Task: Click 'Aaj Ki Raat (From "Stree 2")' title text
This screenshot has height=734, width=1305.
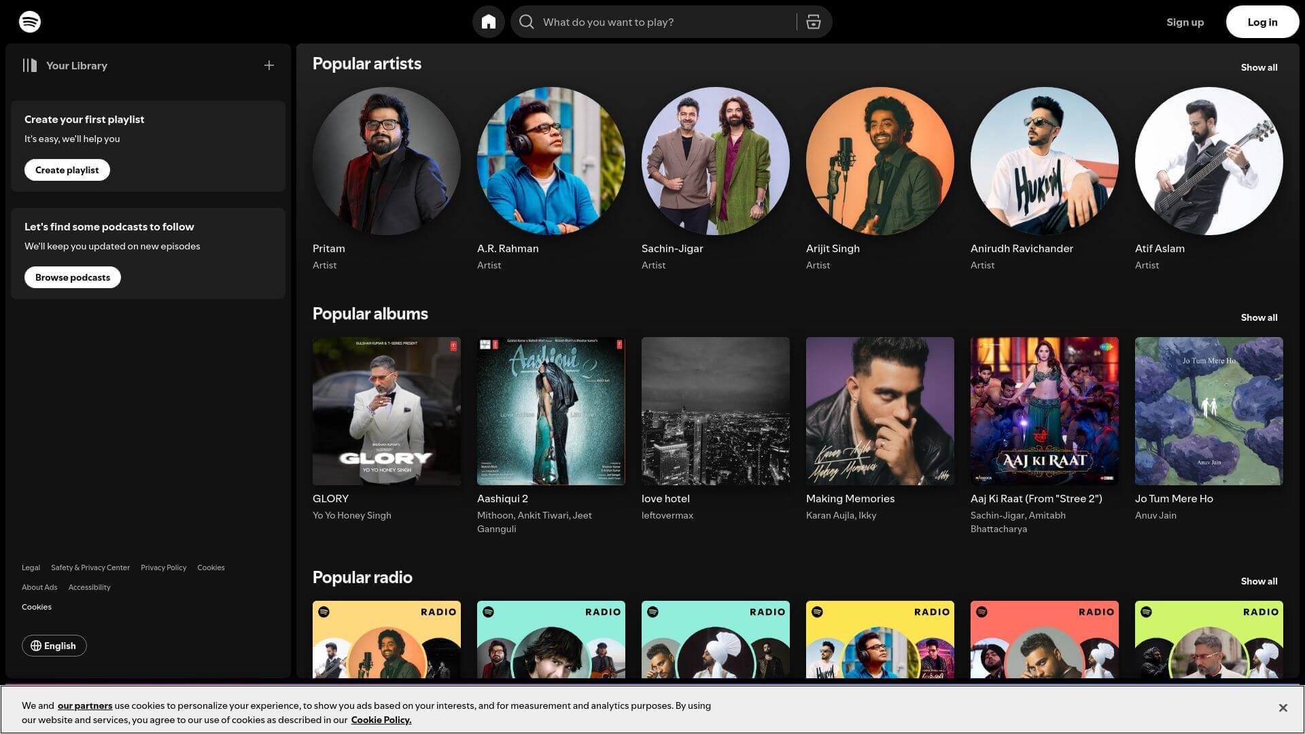Action: [x=1037, y=499]
